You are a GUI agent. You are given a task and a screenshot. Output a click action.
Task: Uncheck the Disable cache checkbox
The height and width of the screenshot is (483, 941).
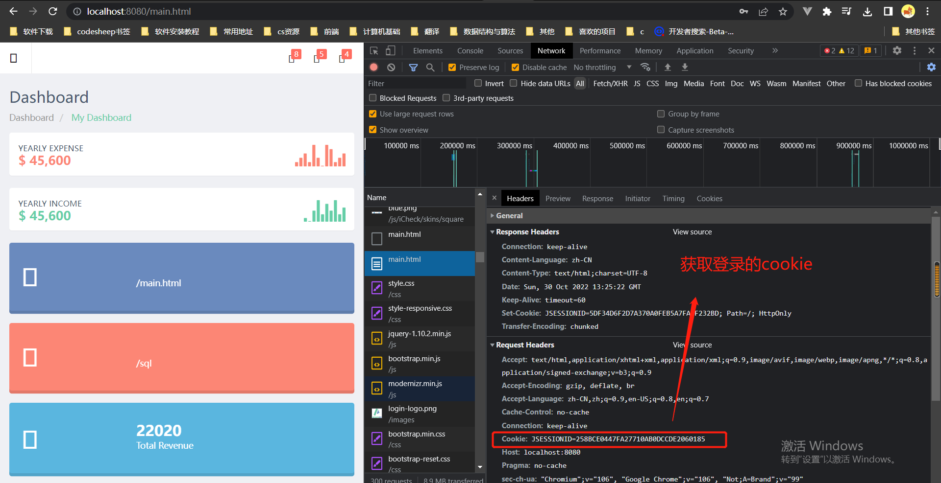click(x=515, y=68)
